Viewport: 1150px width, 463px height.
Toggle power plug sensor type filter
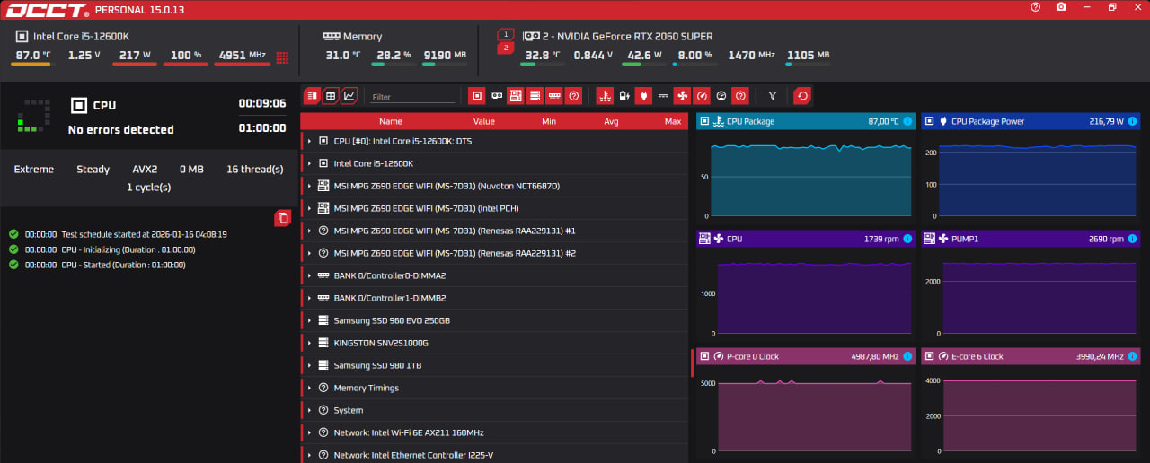pos(643,95)
